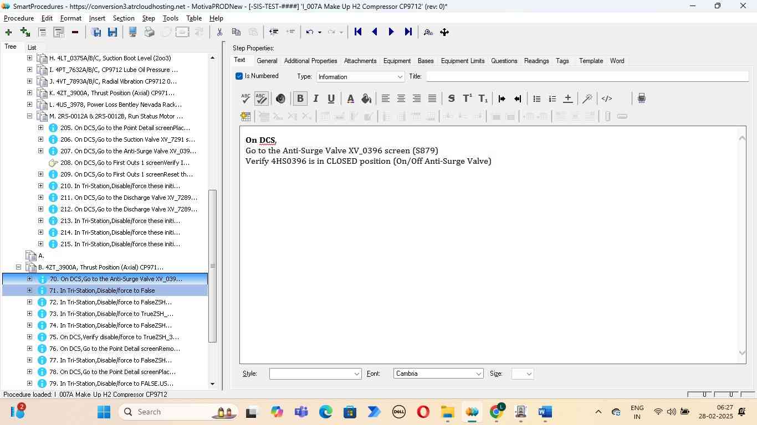
Task: Switch to the Additional Properties tab
Action: pyautogui.click(x=310, y=61)
